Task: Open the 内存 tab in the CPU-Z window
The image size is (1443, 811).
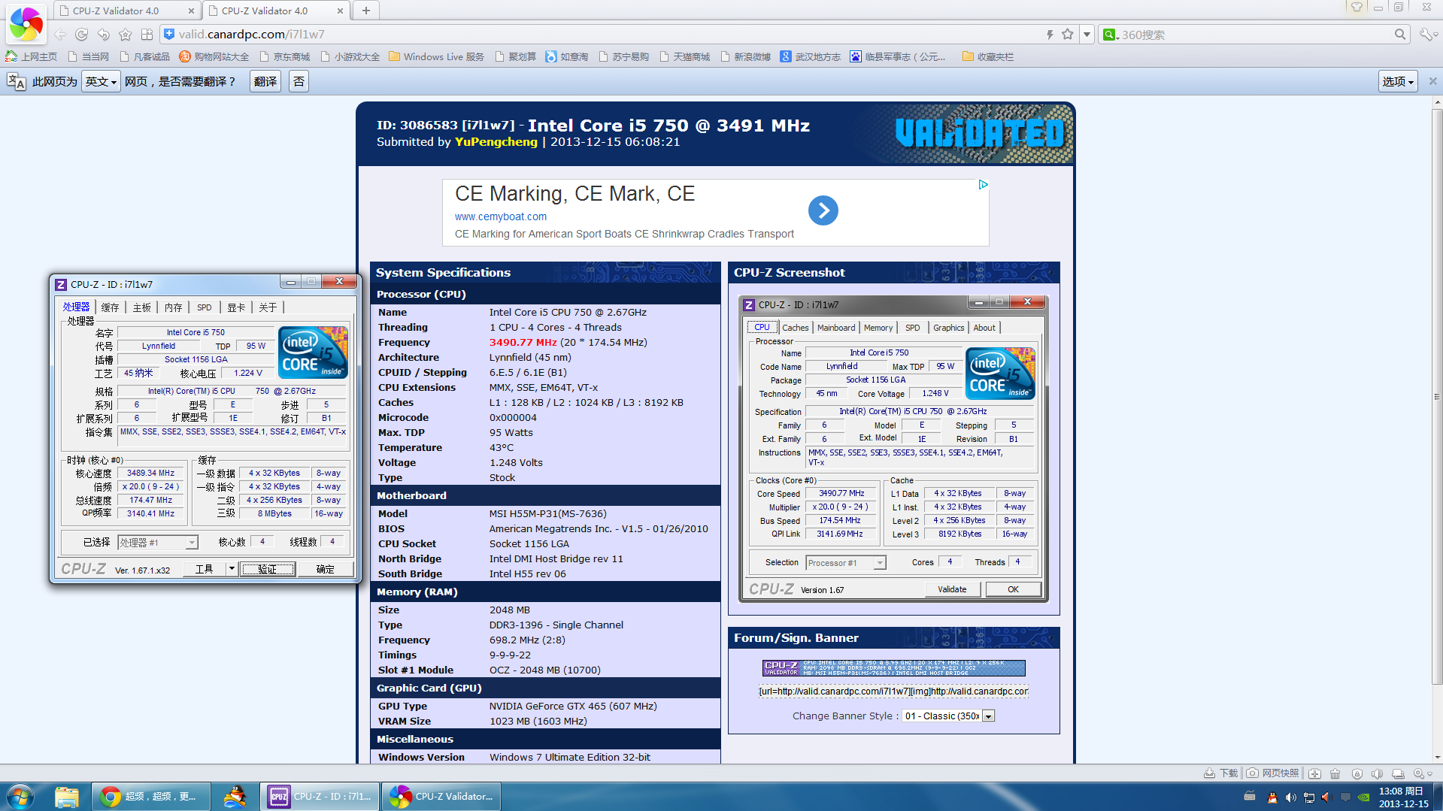Action: point(174,307)
